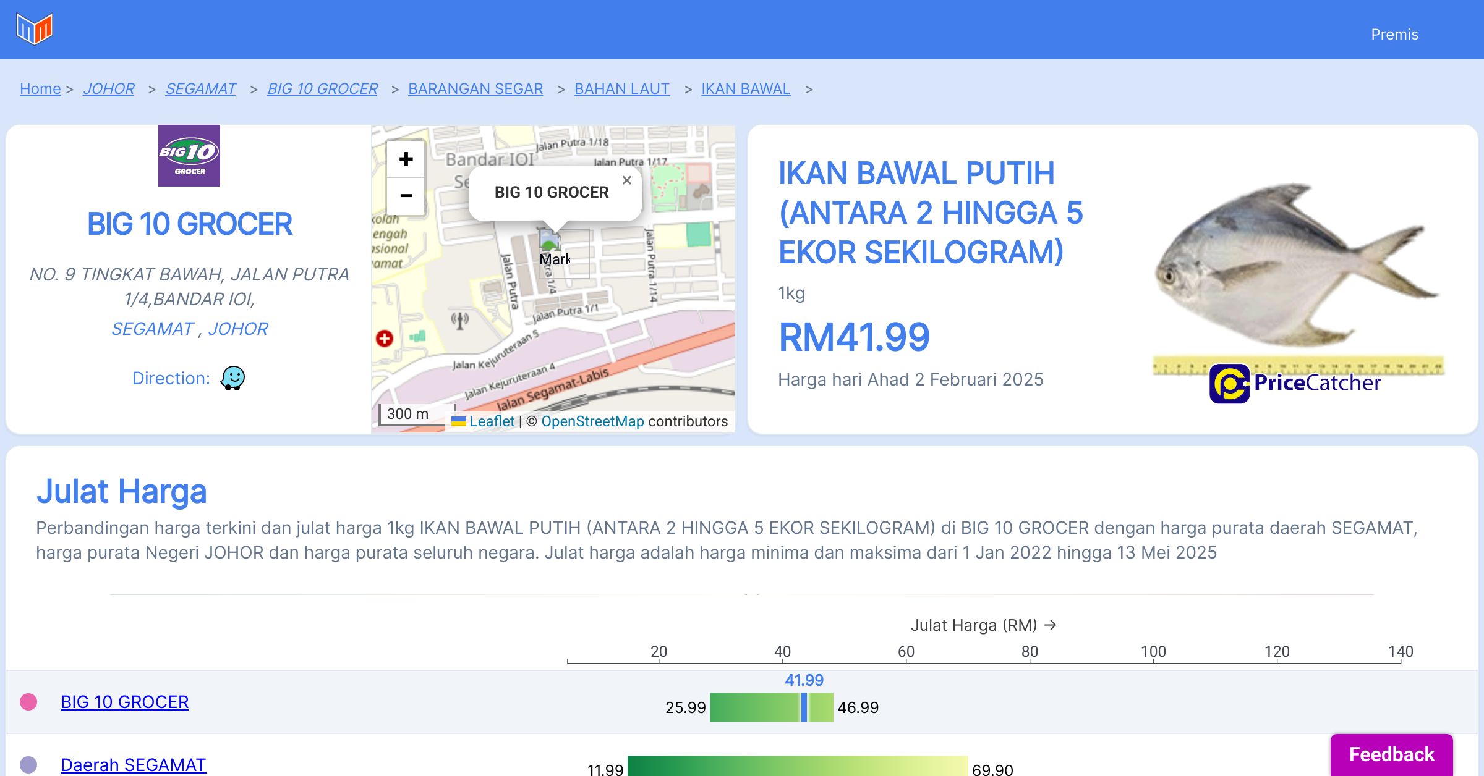This screenshot has height=776, width=1484.
Task: Click BIG 10 GROCER price range link
Action: tap(125, 702)
